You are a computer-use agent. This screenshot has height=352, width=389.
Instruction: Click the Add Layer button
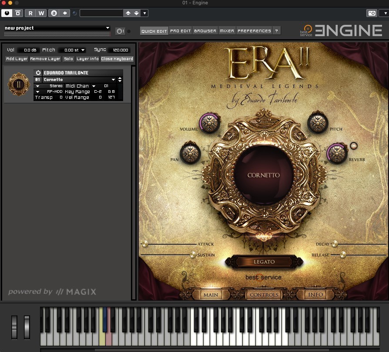tap(17, 59)
